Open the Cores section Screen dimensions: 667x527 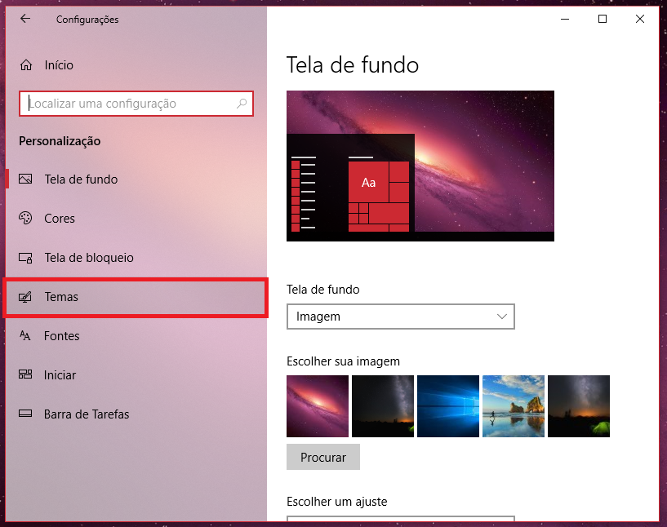click(136, 218)
